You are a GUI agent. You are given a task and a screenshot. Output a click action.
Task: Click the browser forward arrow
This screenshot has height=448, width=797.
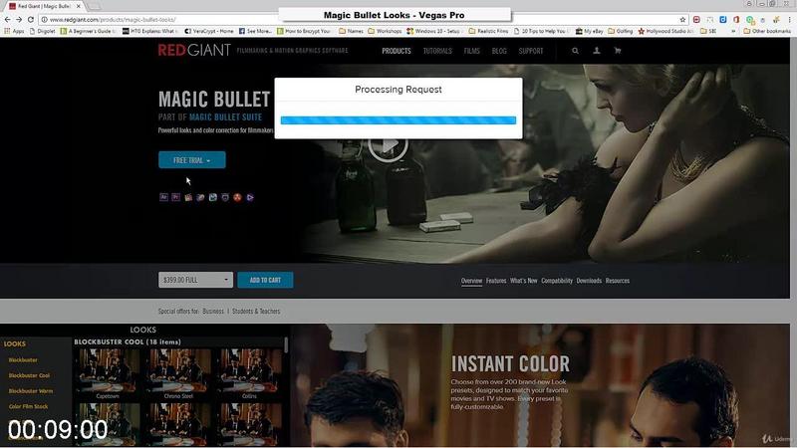[x=19, y=19]
